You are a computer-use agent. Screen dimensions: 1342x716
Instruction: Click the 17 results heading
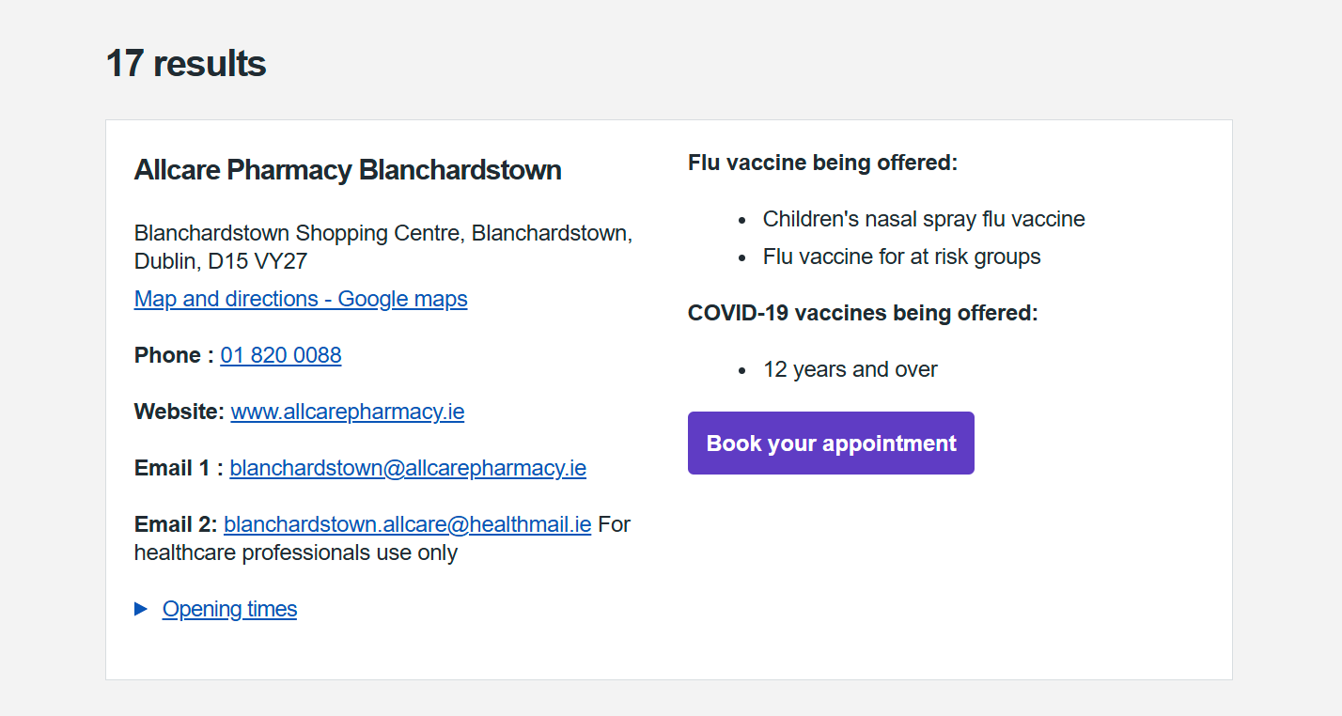pos(186,64)
